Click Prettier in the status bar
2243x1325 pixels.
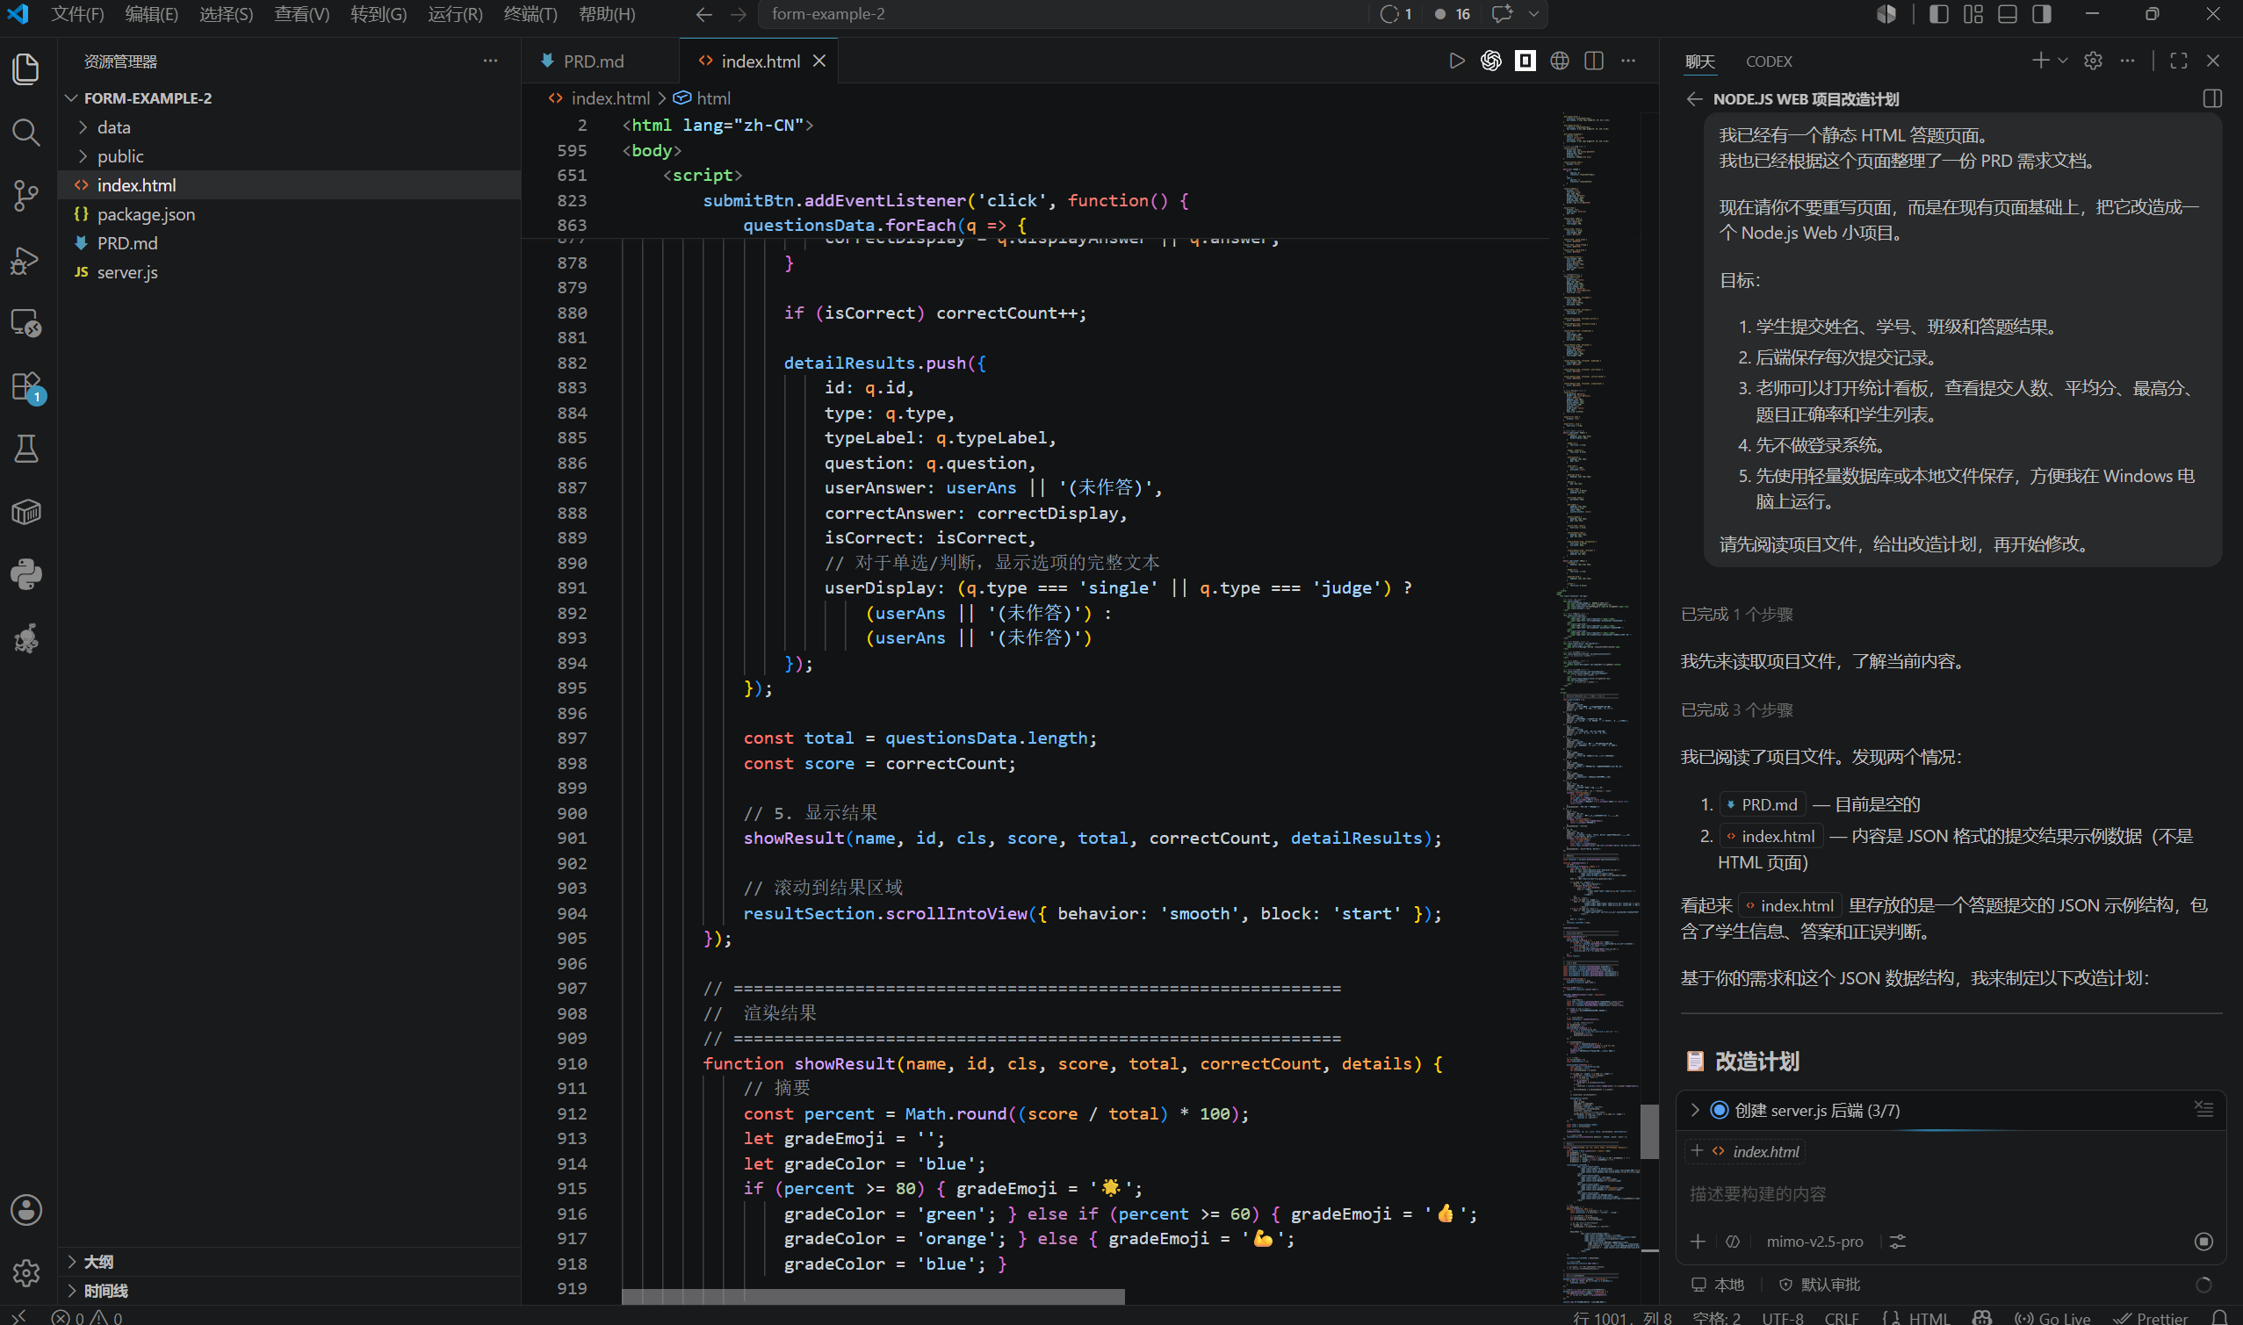2151,1318
